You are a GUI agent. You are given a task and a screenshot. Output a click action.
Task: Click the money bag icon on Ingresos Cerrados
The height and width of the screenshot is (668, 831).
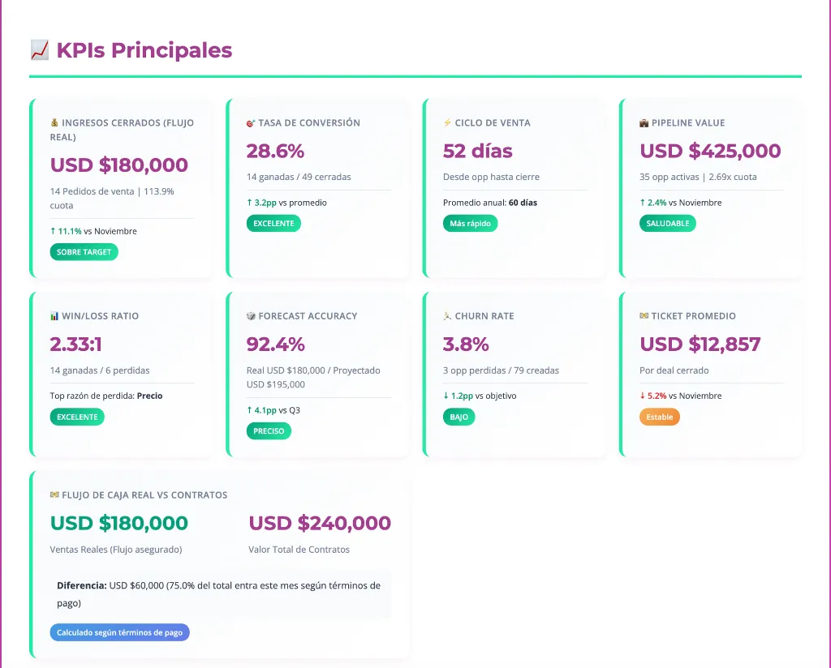pyautogui.click(x=54, y=123)
